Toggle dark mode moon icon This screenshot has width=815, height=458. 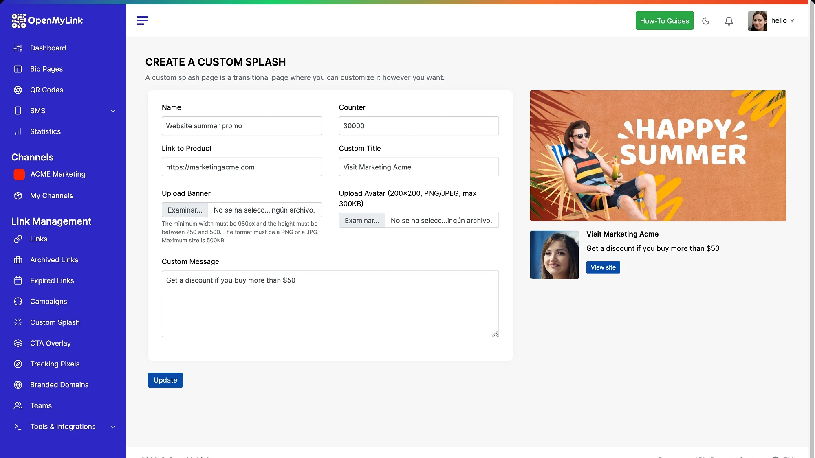pos(706,21)
